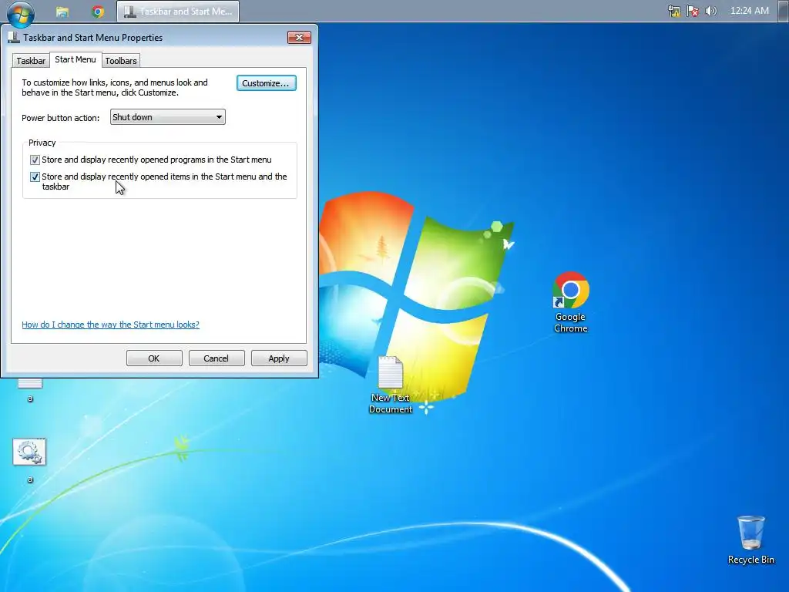Click the Customize... button
This screenshot has width=789, height=592.
(266, 83)
